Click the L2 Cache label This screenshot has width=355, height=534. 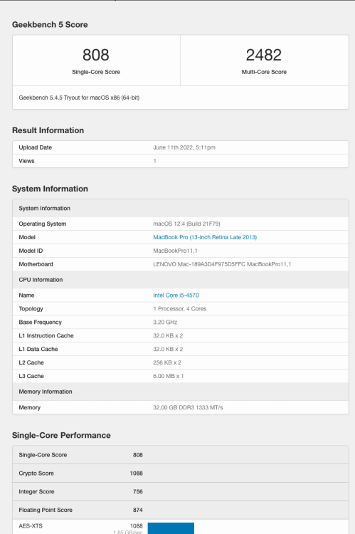point(31,362)
